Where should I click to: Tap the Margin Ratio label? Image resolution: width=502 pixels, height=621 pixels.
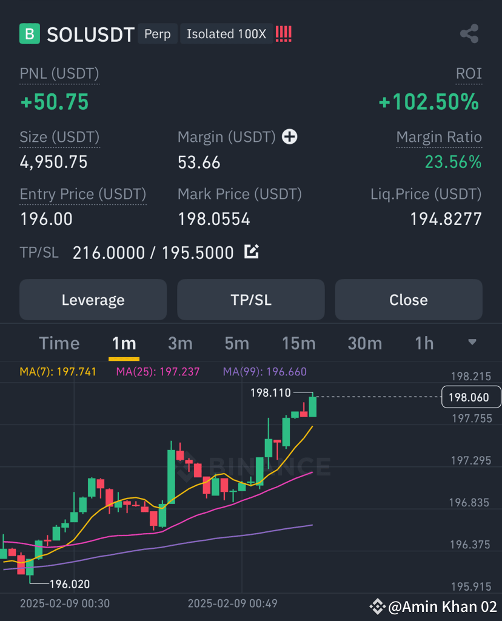pos(439,137)
